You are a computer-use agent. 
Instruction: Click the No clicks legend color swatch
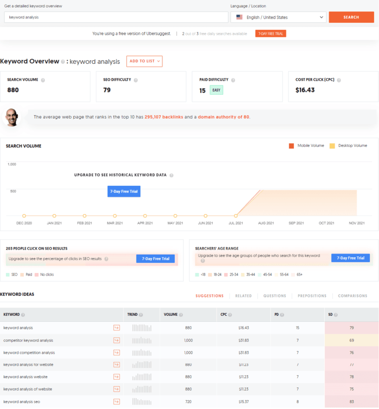36,275
